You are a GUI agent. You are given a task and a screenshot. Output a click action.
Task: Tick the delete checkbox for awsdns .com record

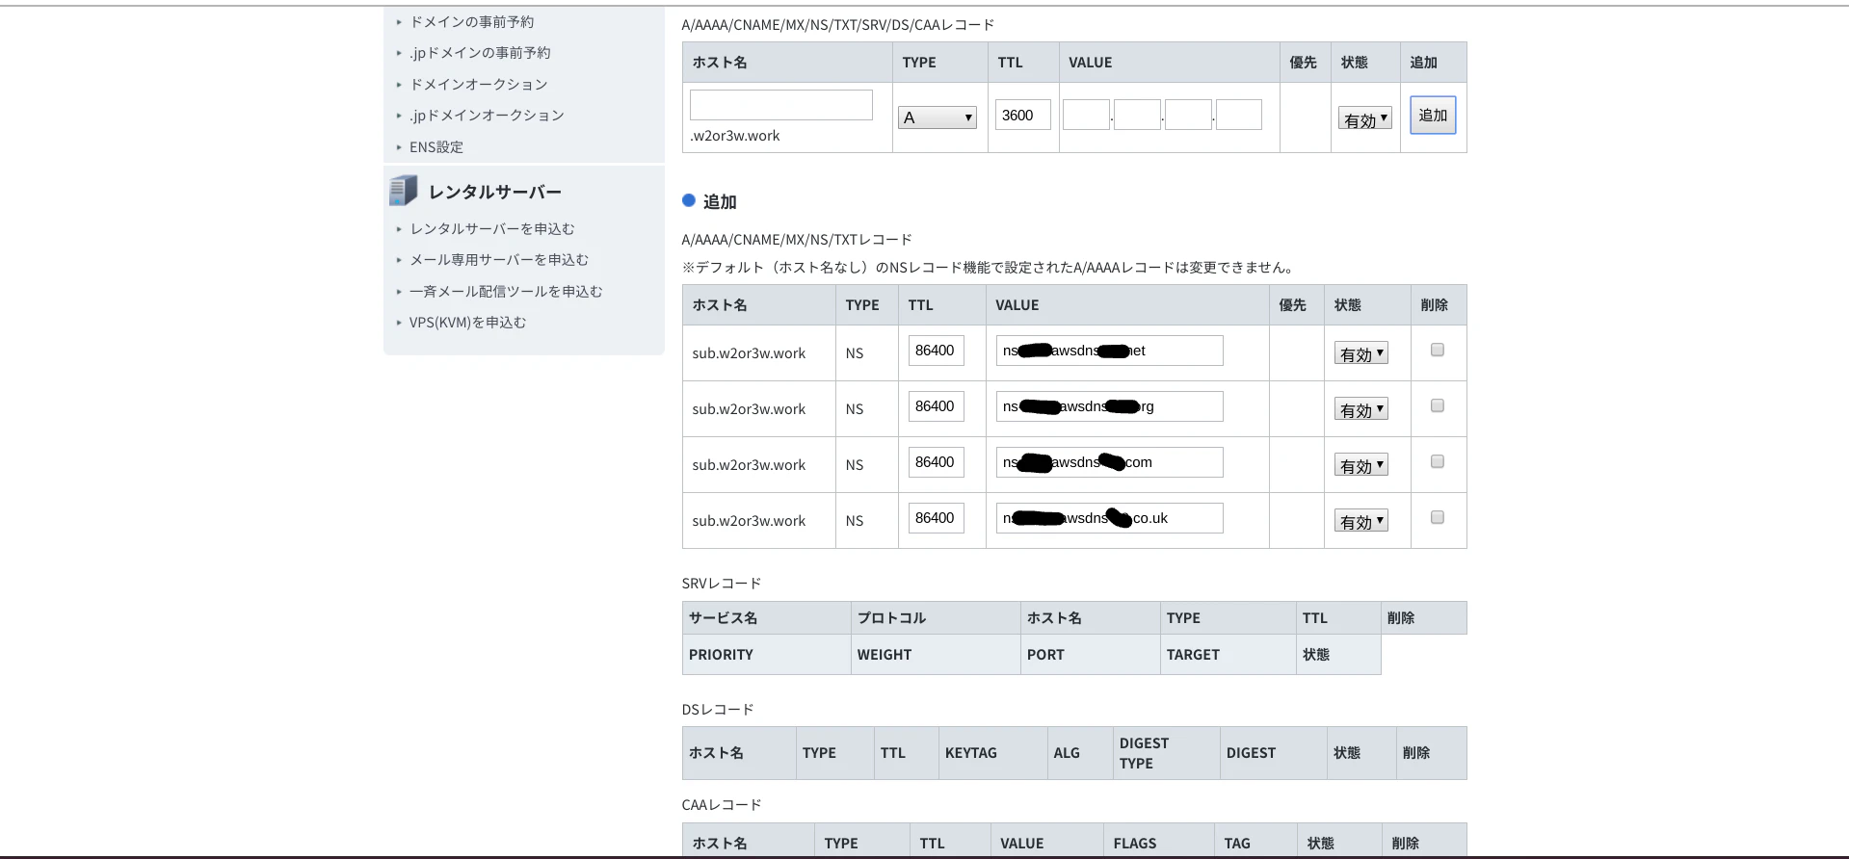(1438, 461)
